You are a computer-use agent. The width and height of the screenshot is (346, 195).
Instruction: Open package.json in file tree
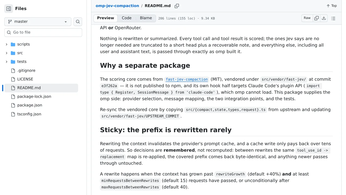[30, 105]
